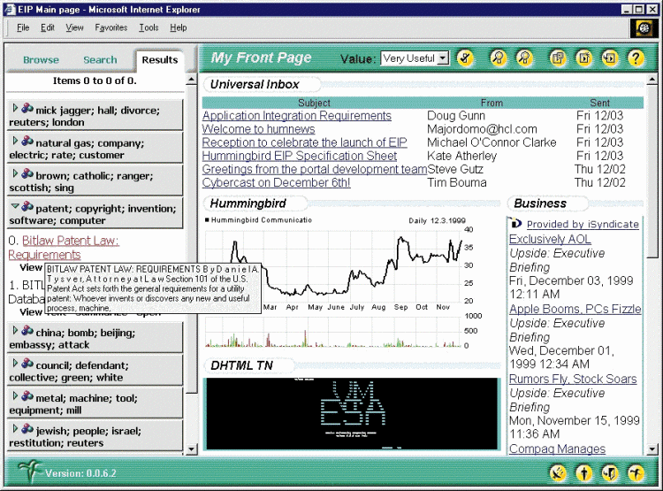Viewport: 663px width, 491px height.
Task: Click the exit door icon in bottom bar
Action: [x=610, y=472]
